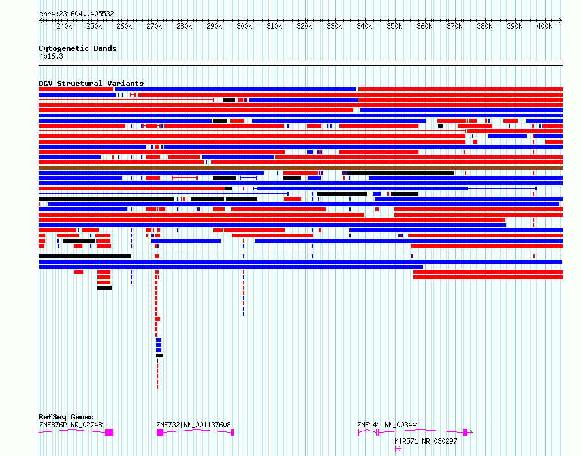This screenshot has width=581, height=456.
Task: Open the RefSeq Genes track title
Action: point(66,417)
